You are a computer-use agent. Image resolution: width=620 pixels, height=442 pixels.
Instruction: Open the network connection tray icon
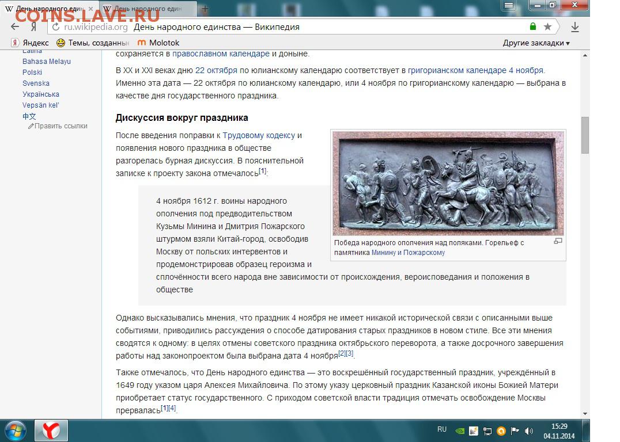tap(487, 431)
